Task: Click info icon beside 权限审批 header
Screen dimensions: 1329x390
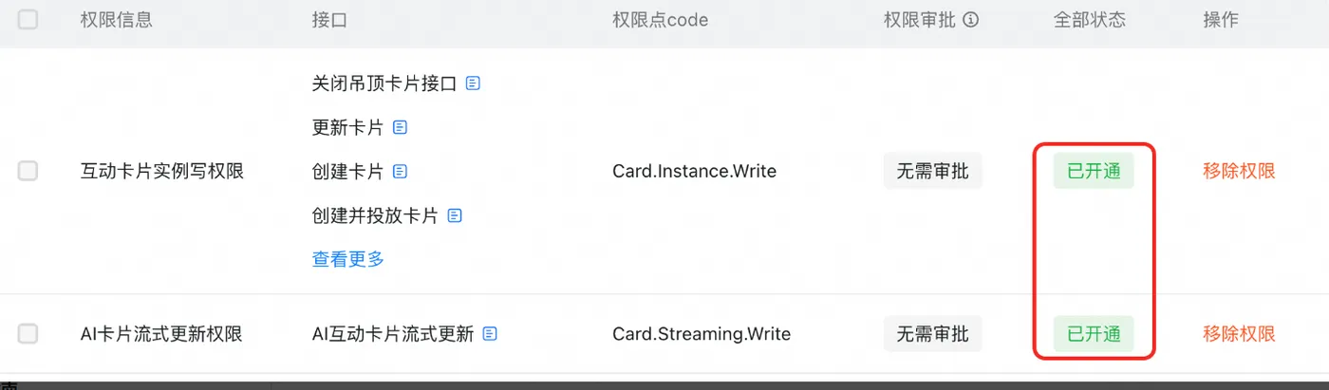Action: pyautogui.click(x=971, y=20)
